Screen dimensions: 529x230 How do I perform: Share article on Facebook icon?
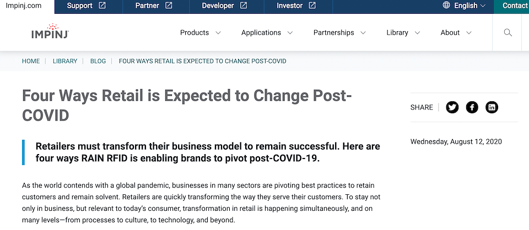472,107
